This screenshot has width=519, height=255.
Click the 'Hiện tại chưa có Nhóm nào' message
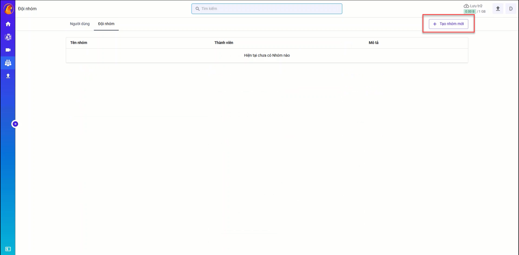coord(267,55)
